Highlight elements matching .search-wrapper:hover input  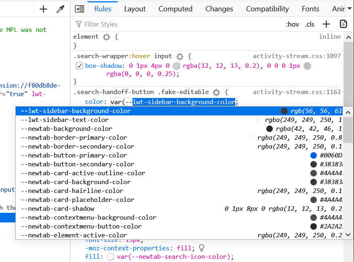(x=180, y=57)
